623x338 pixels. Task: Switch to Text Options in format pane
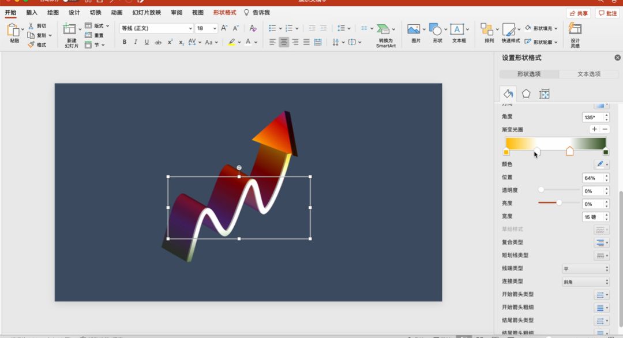[589, 74]
